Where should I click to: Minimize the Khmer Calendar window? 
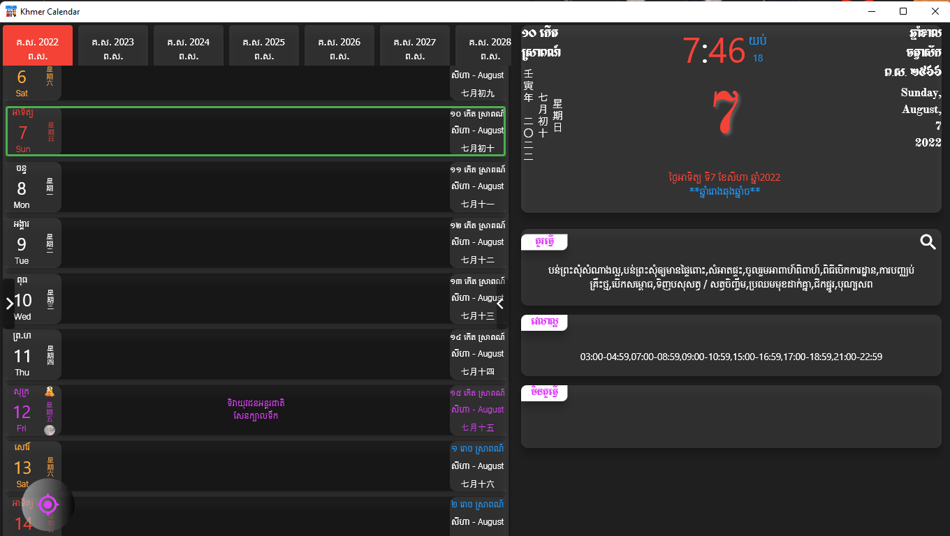click(x=872, y=11)
